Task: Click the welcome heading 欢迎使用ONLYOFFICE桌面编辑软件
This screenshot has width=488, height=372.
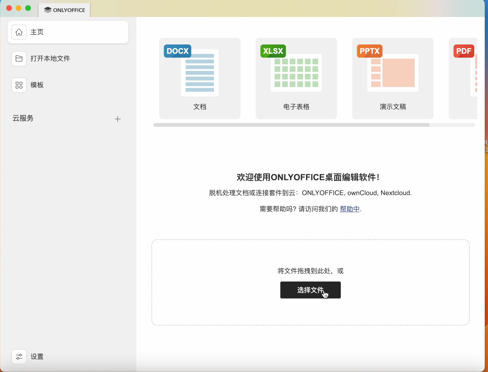Action: pos(308,177)
